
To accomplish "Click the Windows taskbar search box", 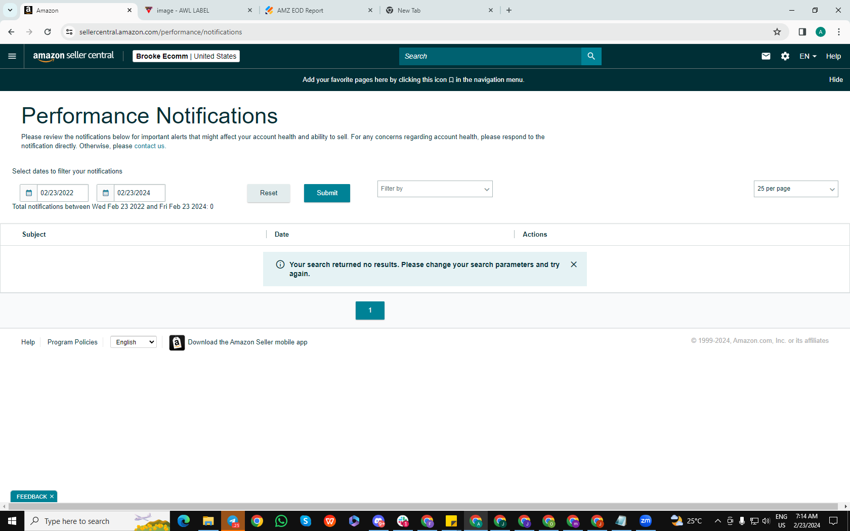I will pos(97,521).
